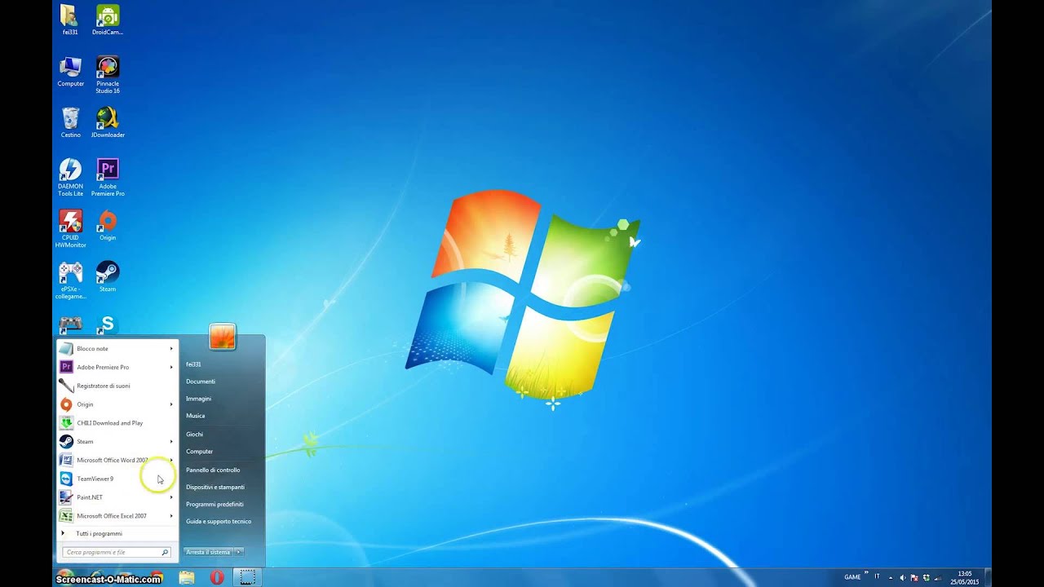Open the fei331 folder desktop icon
Image resolution: width=1044 pixels, height=587 pixels.
[70, 20]
